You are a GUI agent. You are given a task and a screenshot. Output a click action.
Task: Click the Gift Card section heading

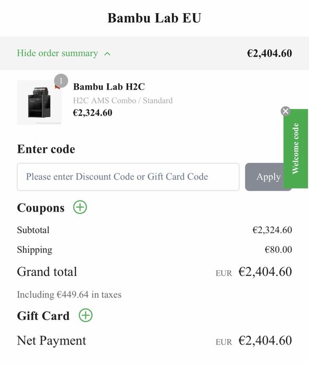(x=43, y=316)
